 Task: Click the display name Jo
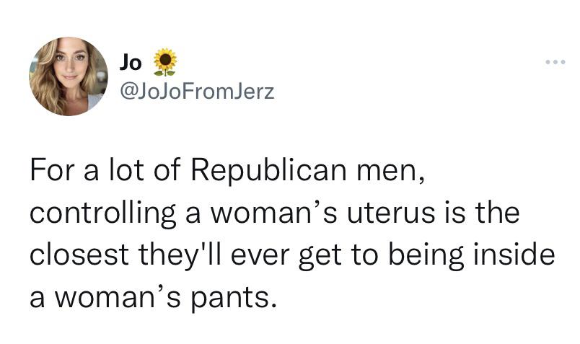tap(130, 63)
